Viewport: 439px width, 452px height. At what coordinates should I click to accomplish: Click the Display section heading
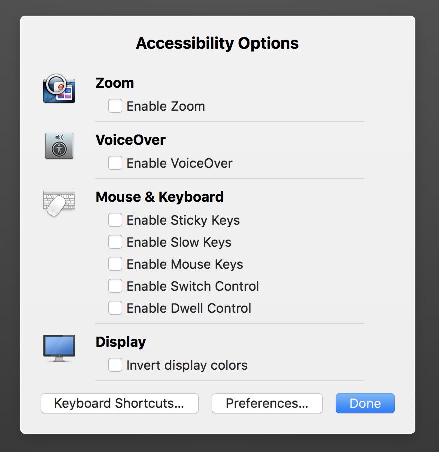(121, 342)
